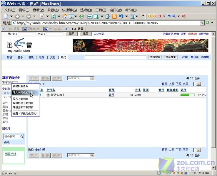
Task: Click the 注册 register button
Action: click(x=86, y=34)
